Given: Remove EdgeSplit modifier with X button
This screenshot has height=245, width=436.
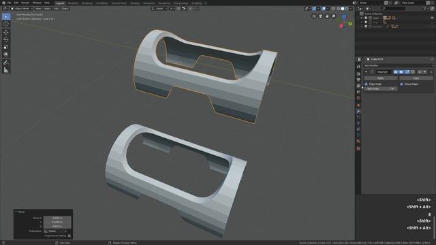Looking at the screenshot, I should click(x=431, y=72).
